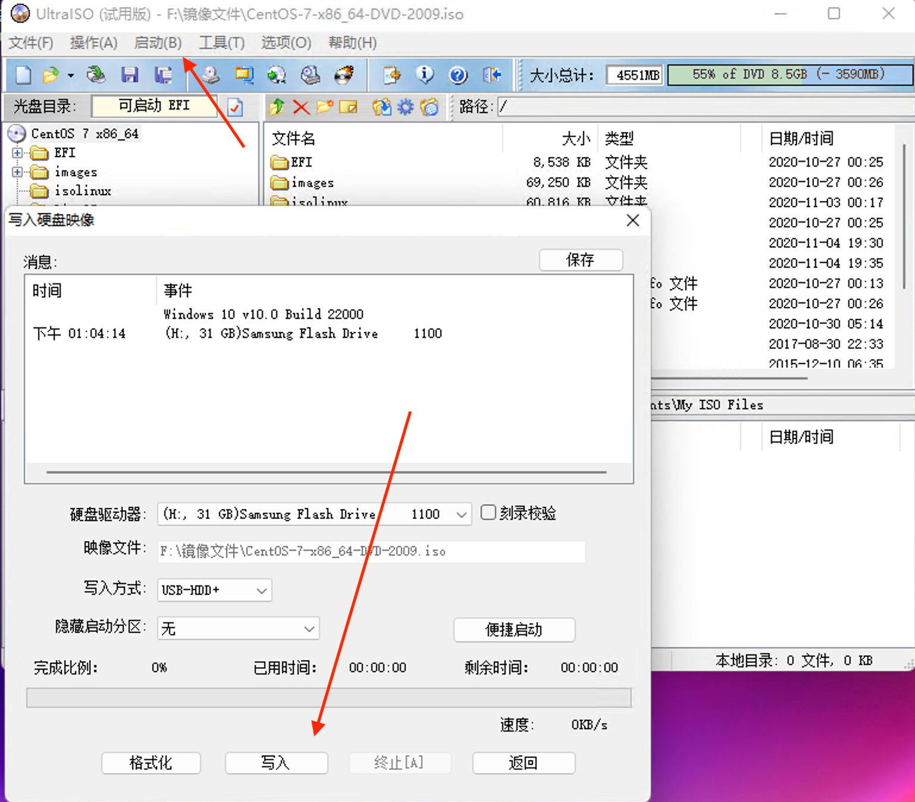The height and width of the screenshot is (802, 915).
Task: Click the Compress ISO toolbar icon
Action: pos(244,75)
